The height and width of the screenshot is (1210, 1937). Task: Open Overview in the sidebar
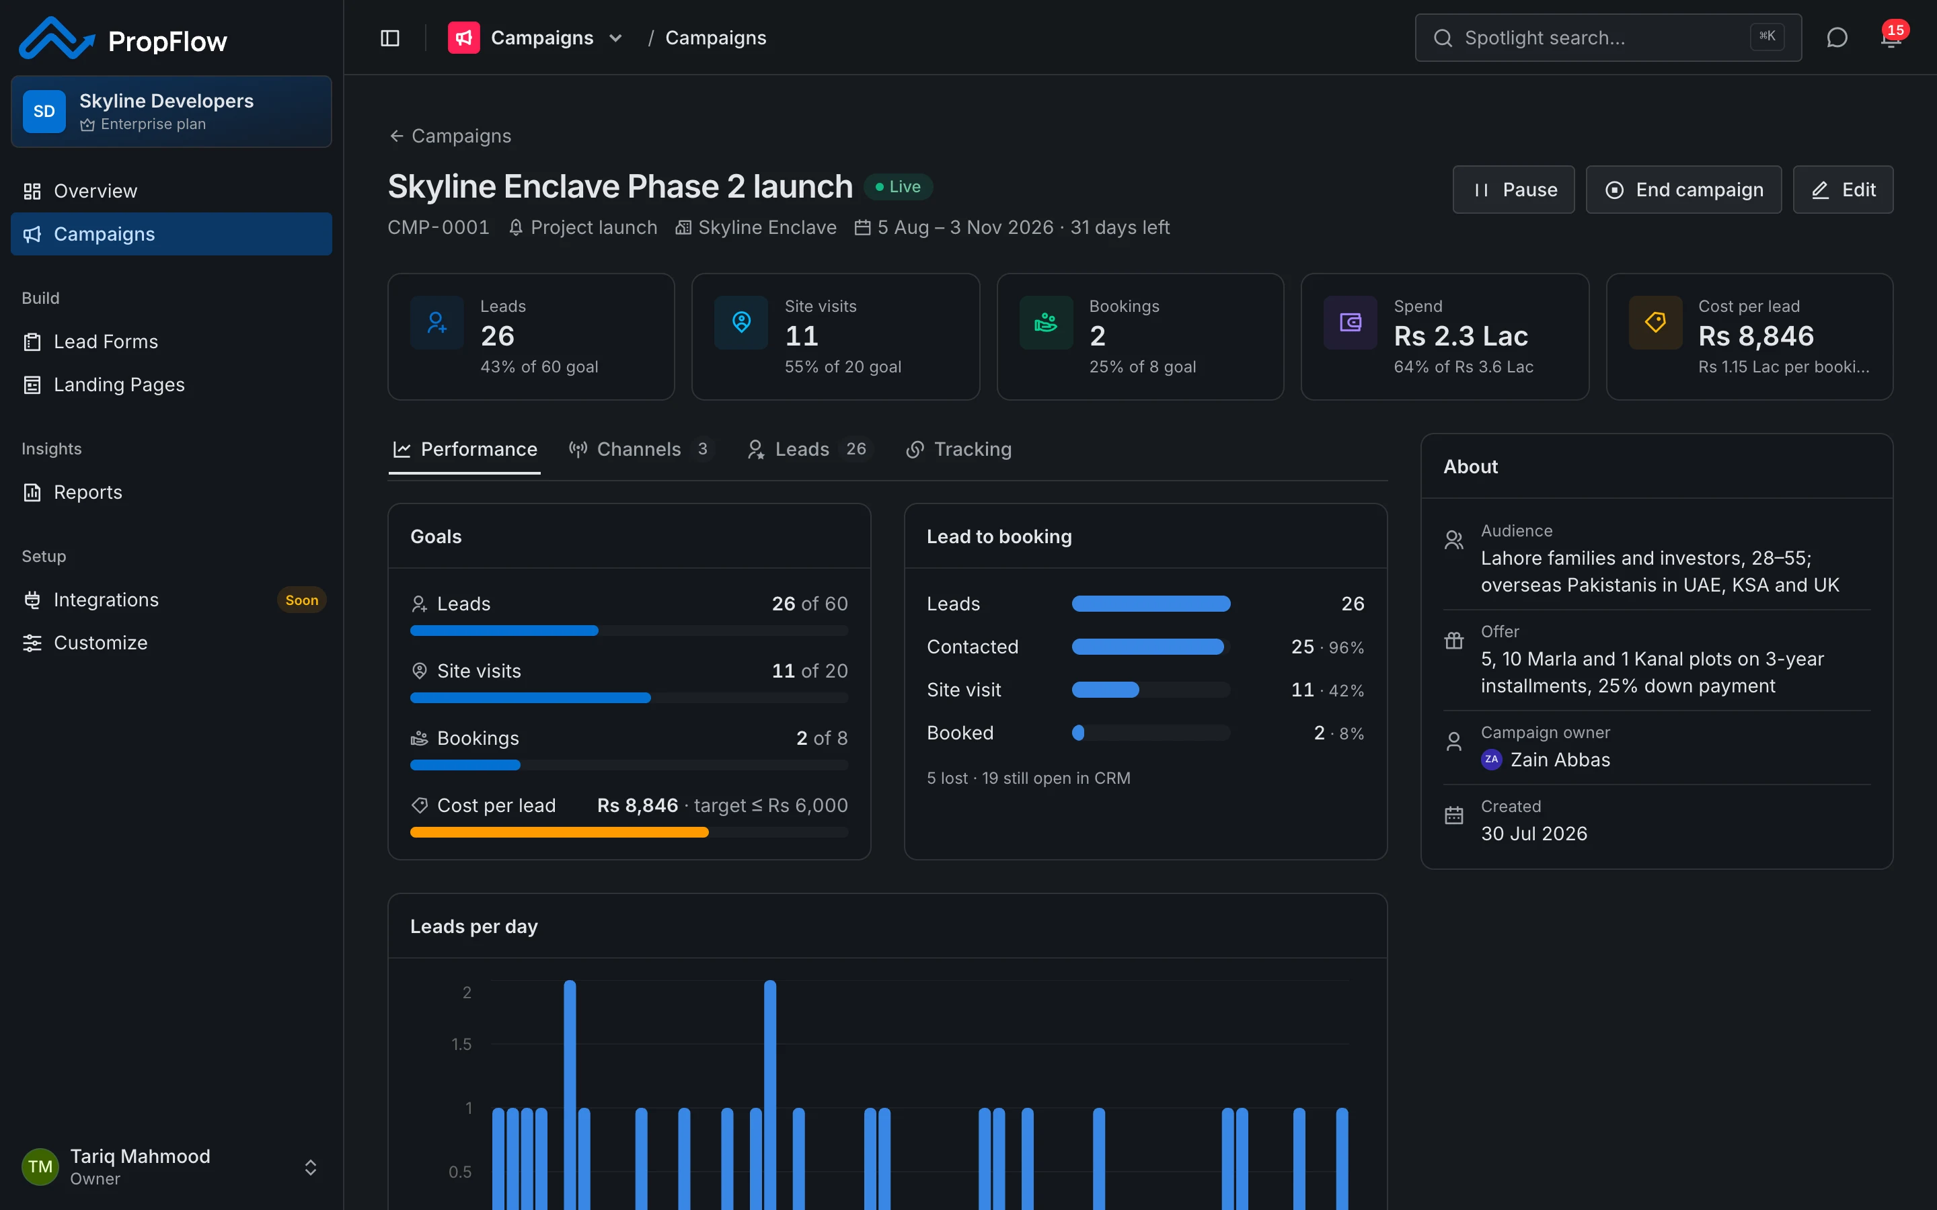[172, 192]
